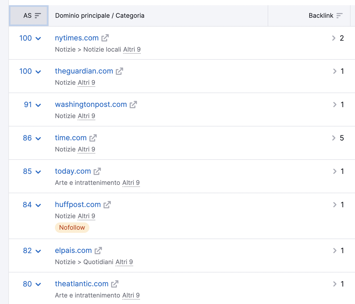
Task: Open the today.com domain link
Action: pyautogui.click(x=73, y=171)
